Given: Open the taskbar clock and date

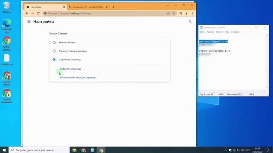Looking at the screenshot, I should (x=258, y=150).
